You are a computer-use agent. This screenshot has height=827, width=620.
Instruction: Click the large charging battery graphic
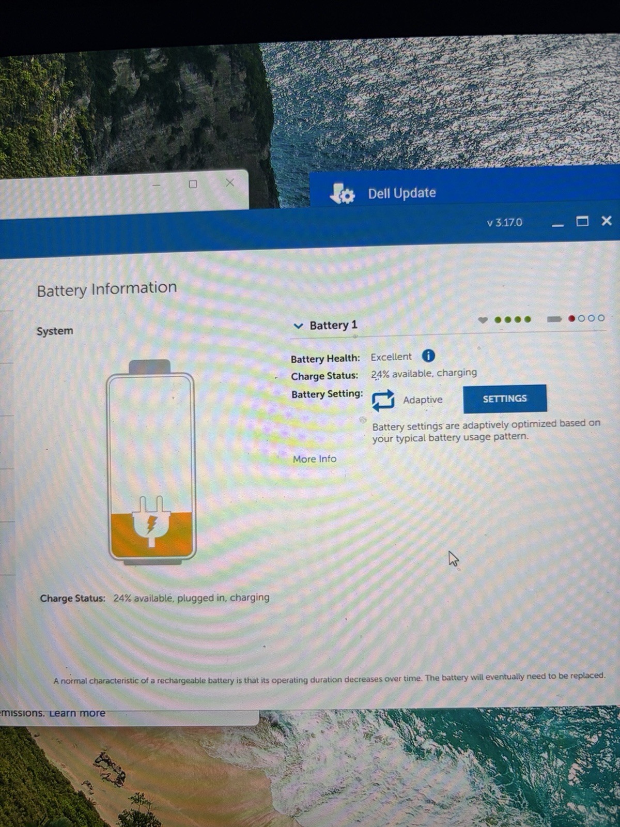(x=151, y=462)
